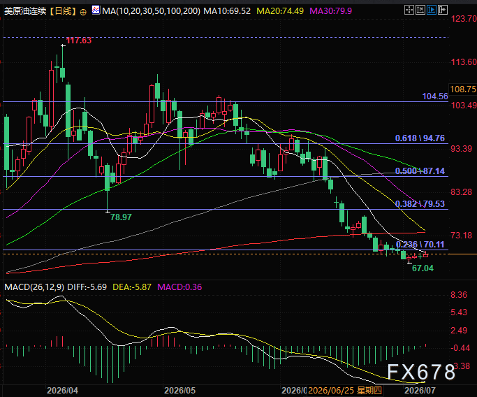Click the MA indicator chart icon
Image resolution: width=477 pixels, height=397 pixels.
[x=96, y=10]
